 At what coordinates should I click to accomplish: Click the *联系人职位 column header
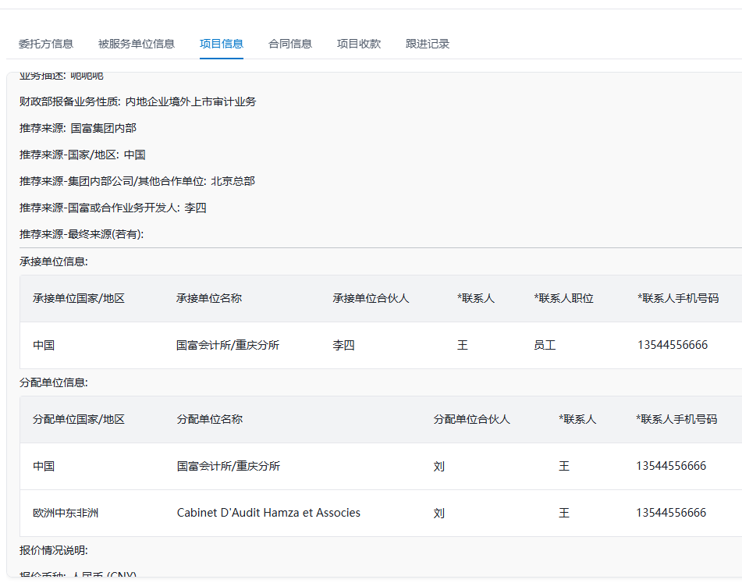coord(563,298)
